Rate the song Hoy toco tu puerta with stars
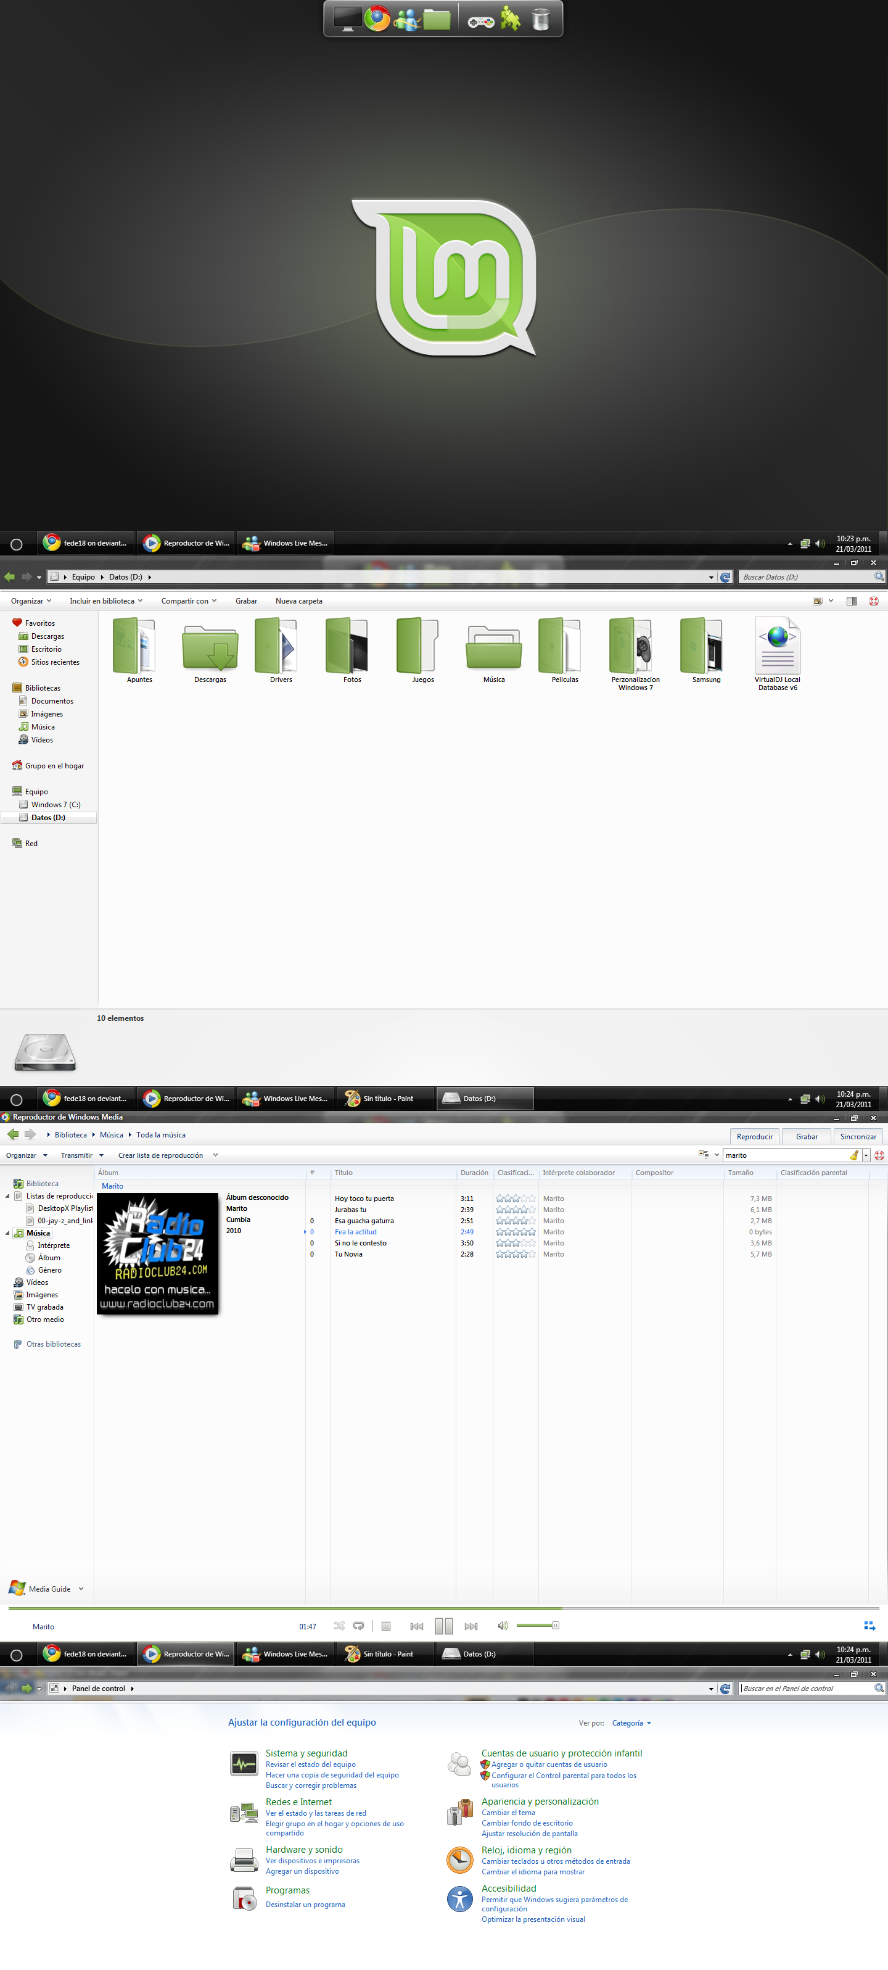 click(x=515, y=1199)
